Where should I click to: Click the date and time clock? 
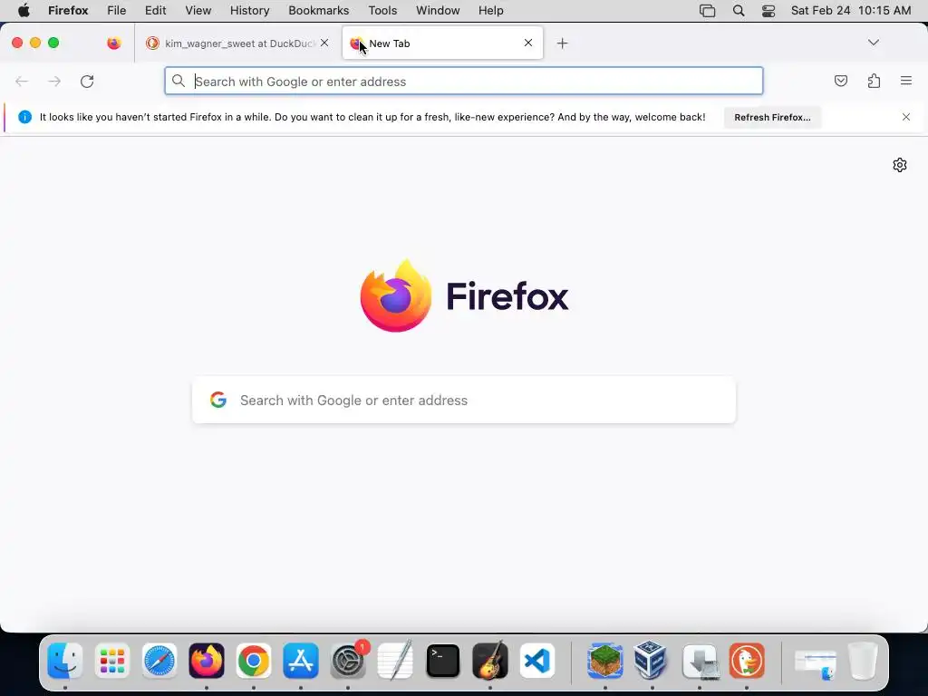click(x=851, y=11)
